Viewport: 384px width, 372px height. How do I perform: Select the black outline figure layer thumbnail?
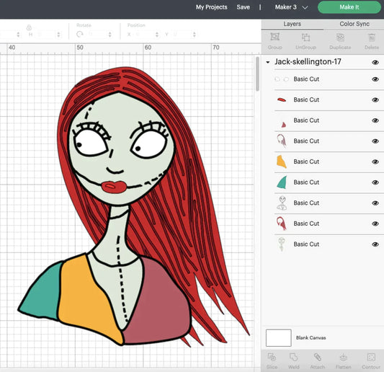[282, 203]
